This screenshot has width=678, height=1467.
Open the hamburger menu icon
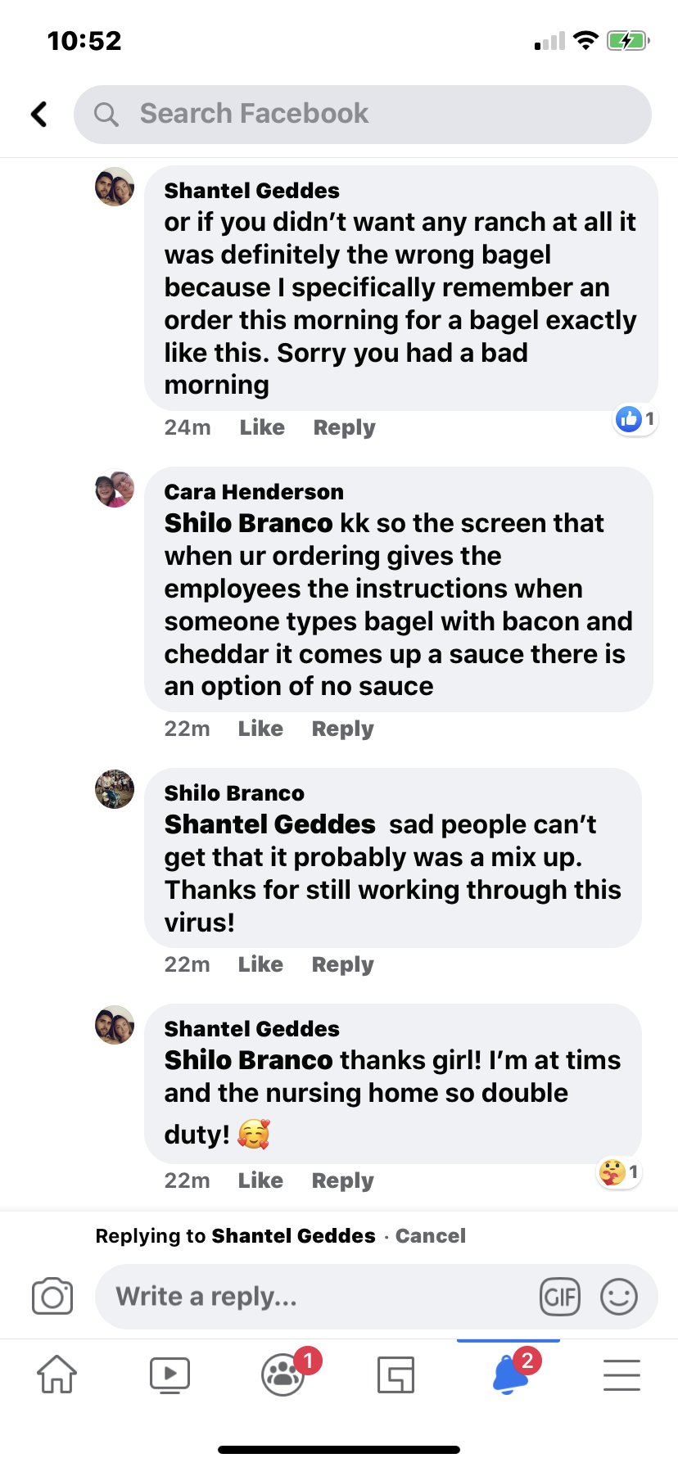click(621, 1374)
